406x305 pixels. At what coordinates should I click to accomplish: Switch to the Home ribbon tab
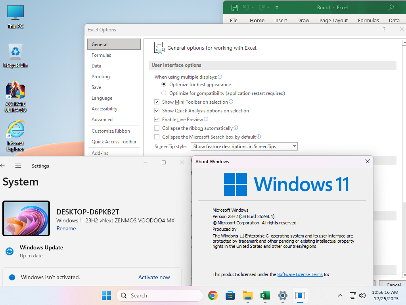pos(257,20)
